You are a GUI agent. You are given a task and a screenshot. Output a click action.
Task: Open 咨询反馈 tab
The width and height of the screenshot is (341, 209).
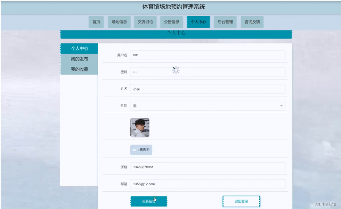coord(252,22)
